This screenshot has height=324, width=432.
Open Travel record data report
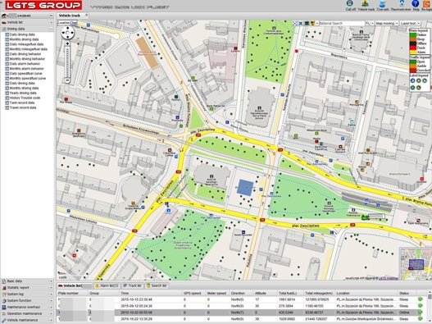click(x=23, y=107)
